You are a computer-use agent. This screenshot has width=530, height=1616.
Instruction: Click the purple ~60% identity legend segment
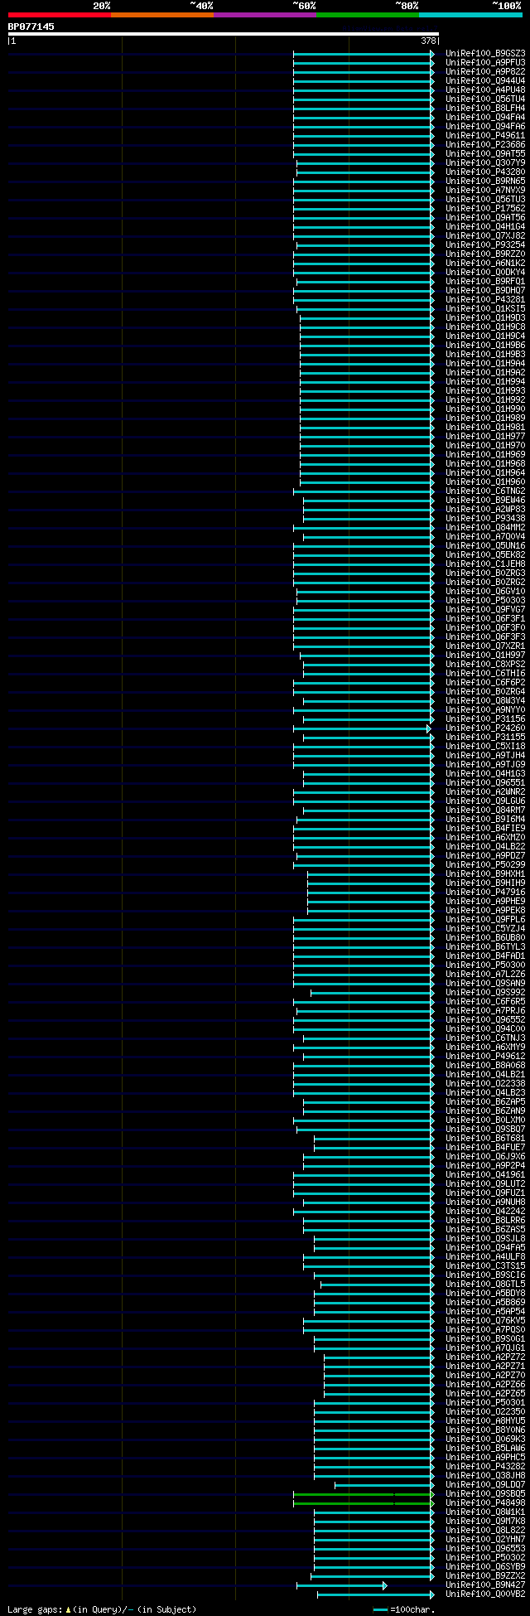[265, 15]
